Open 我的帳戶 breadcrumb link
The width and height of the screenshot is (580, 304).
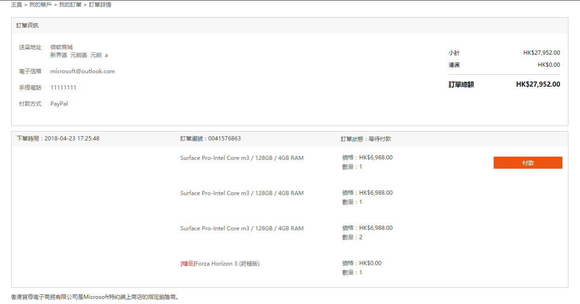(x=40, y=5)
